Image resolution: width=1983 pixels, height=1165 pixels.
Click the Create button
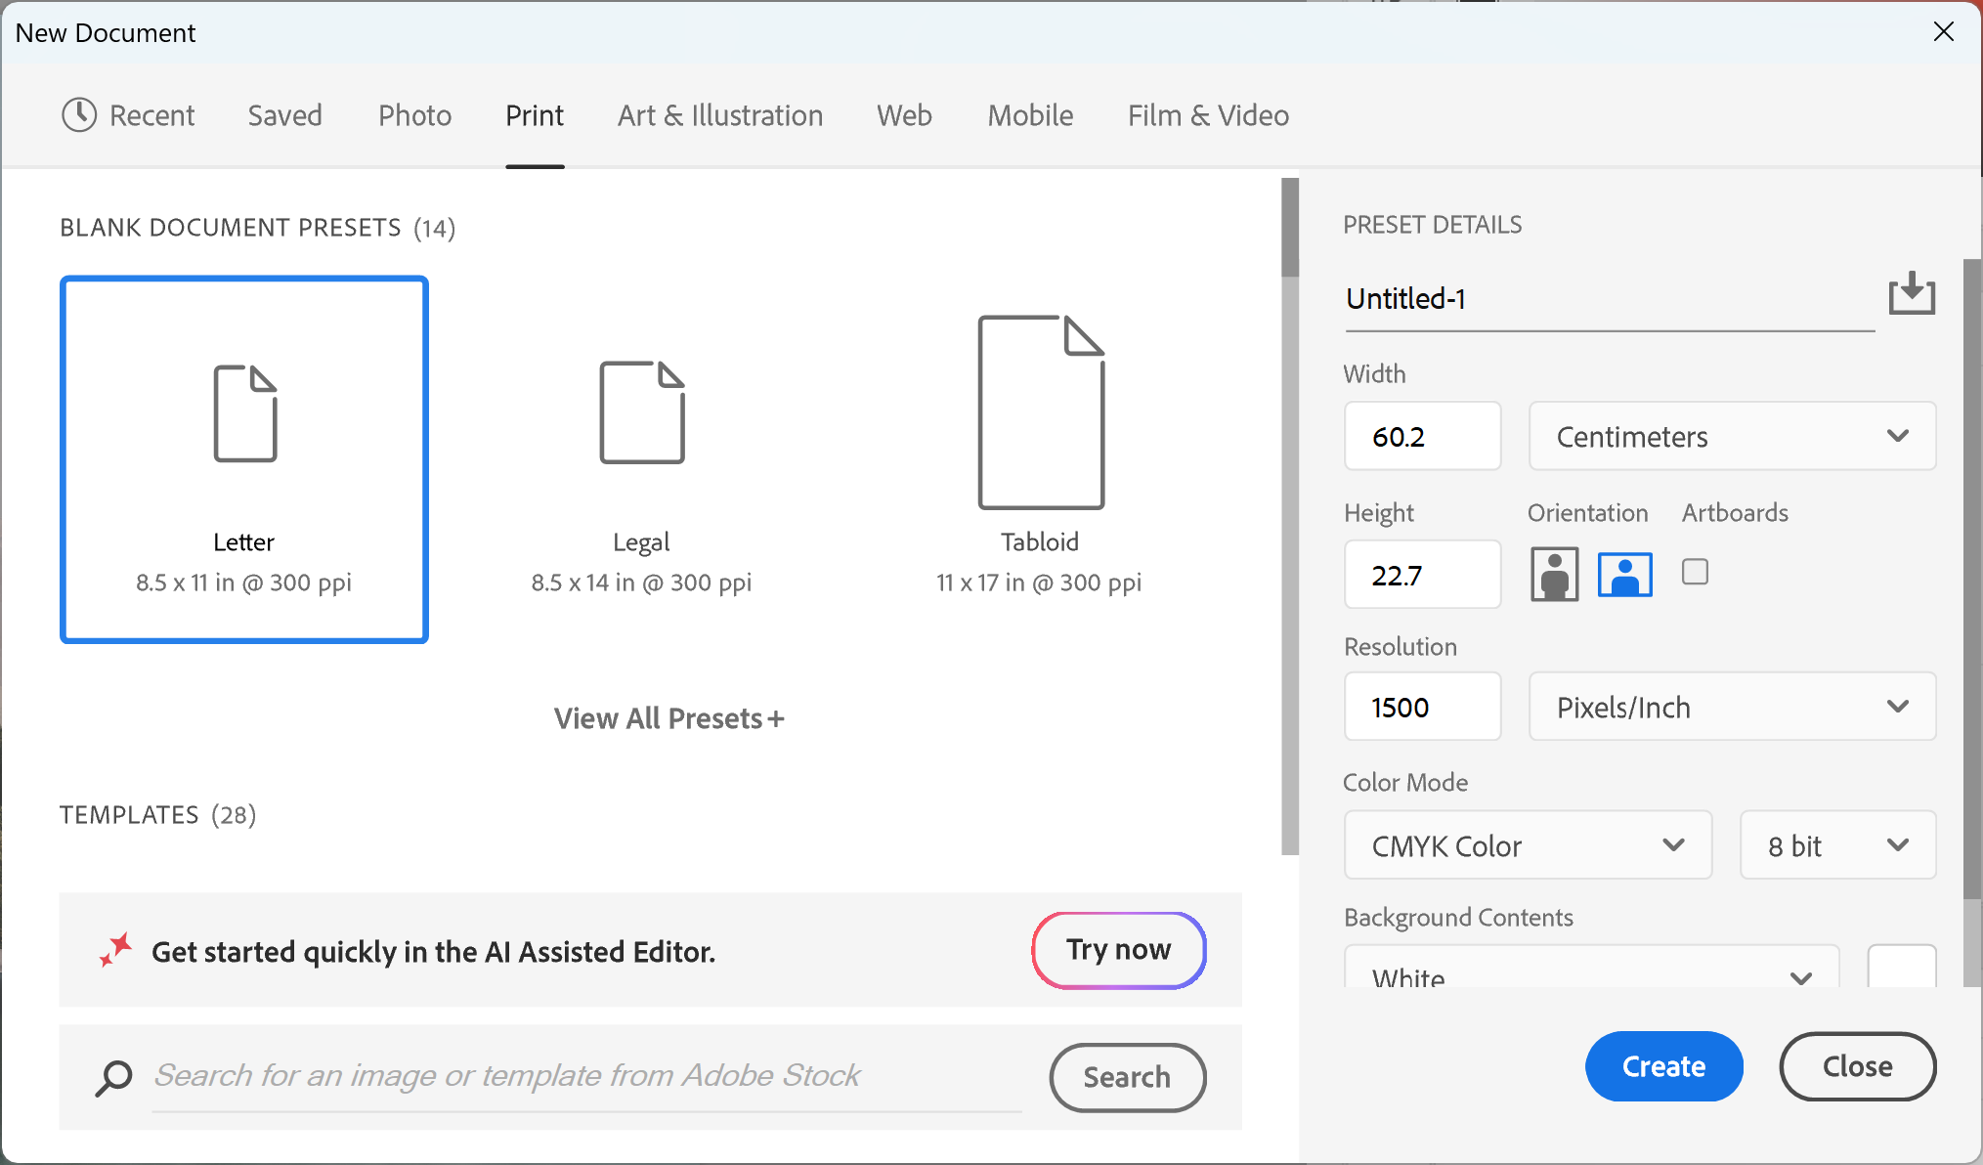[1663, 1066]
